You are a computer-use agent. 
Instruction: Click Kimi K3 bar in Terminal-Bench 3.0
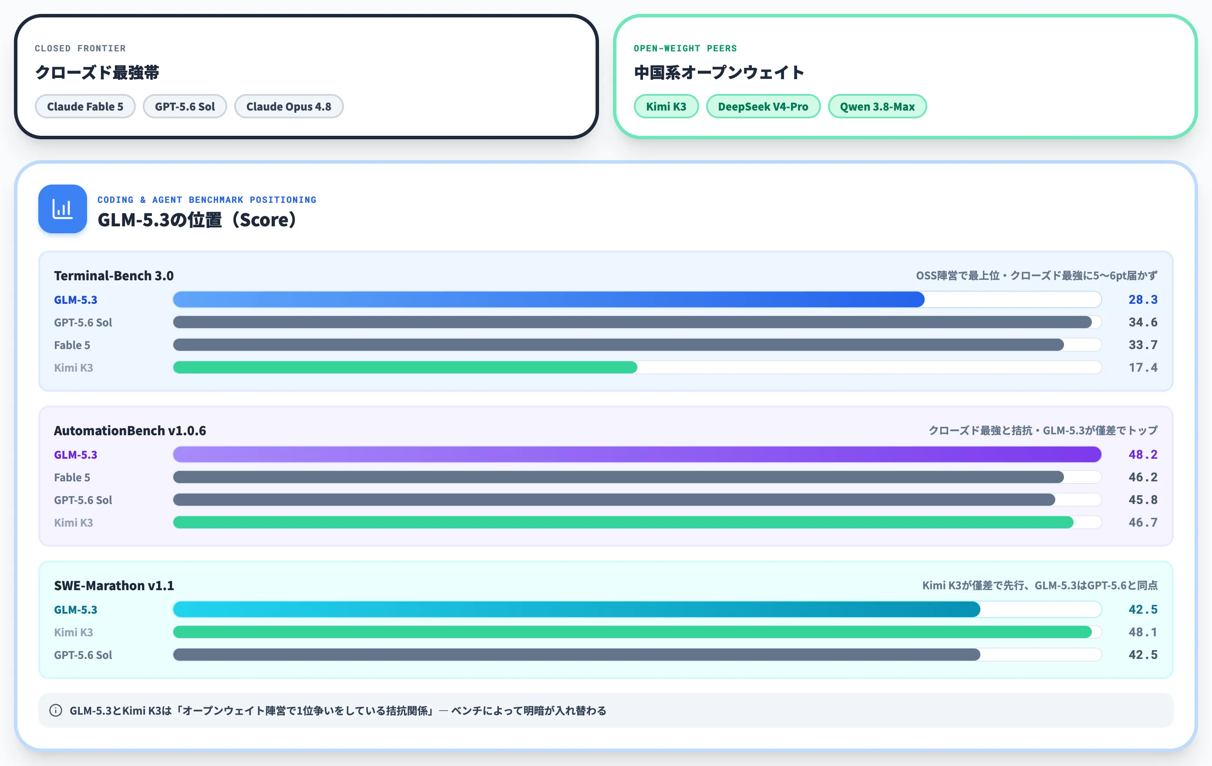405,367
